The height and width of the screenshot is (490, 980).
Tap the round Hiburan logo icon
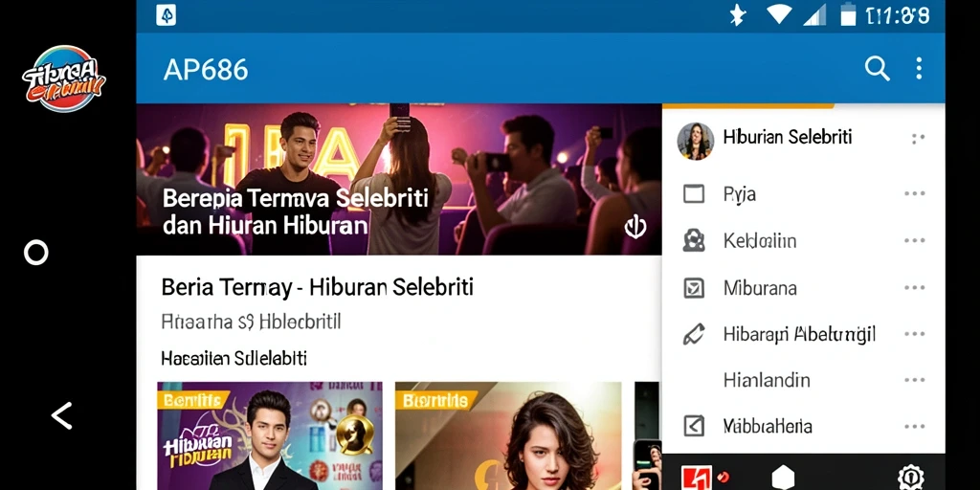pyautogui.click(x=63, y=78)
